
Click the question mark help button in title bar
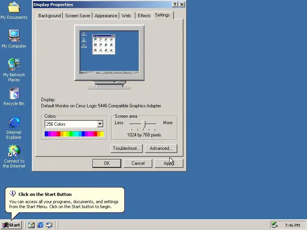coord(175,5)
